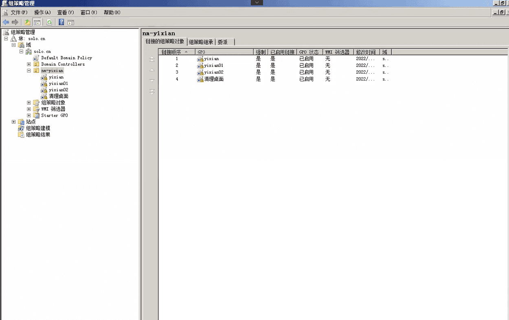Screen dimensions: 509x320
Task: Click the move link to top arrow
Action: [152, 59]
